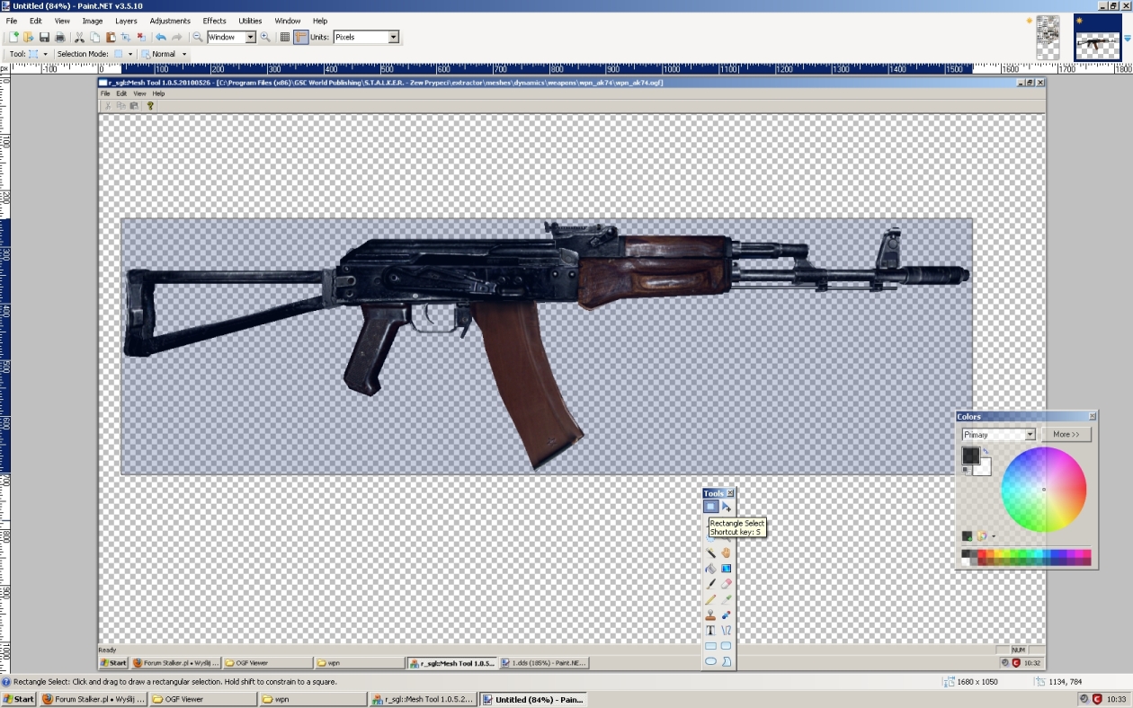Click the Copy icon in toolbar
1133x708 pixels.
click(94, 37)
